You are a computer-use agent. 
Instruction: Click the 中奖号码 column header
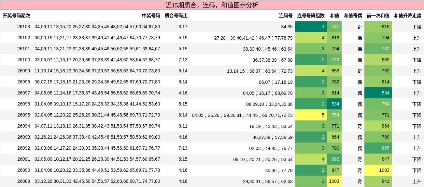point(151,16)
